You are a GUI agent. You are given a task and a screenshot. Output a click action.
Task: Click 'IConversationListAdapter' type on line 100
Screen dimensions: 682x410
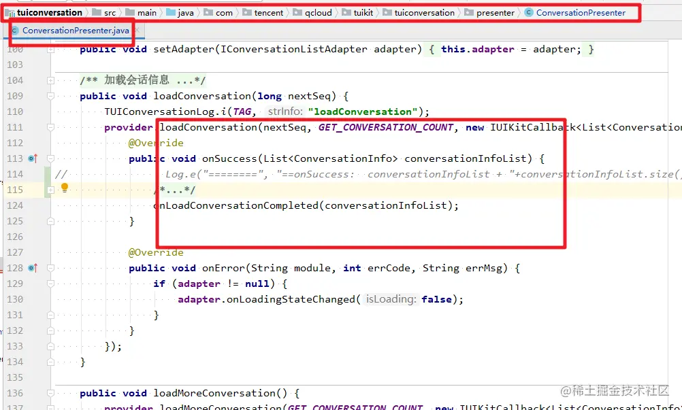294,49
